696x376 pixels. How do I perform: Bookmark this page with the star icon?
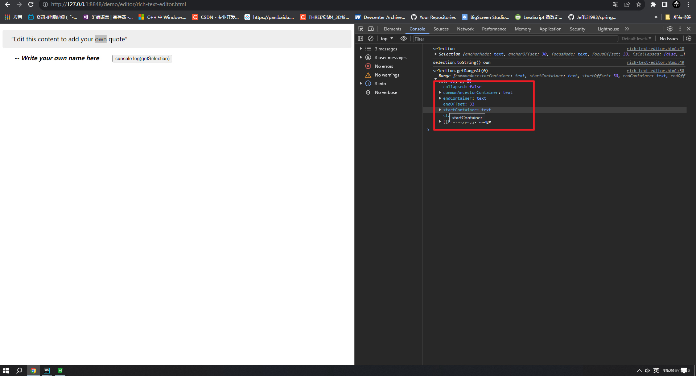pyautogui.click(x=639, y=4)
